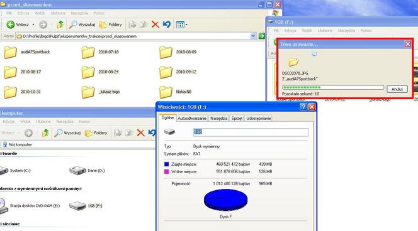Click the Anuluj button in deletion dialog

pyautogui.click(x=397, y=89)
